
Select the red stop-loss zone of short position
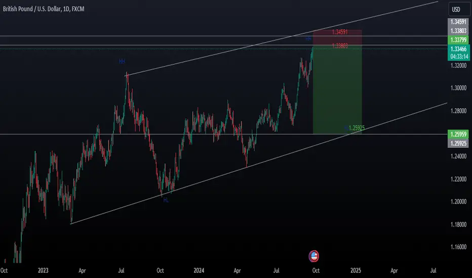tap(337, 37)
